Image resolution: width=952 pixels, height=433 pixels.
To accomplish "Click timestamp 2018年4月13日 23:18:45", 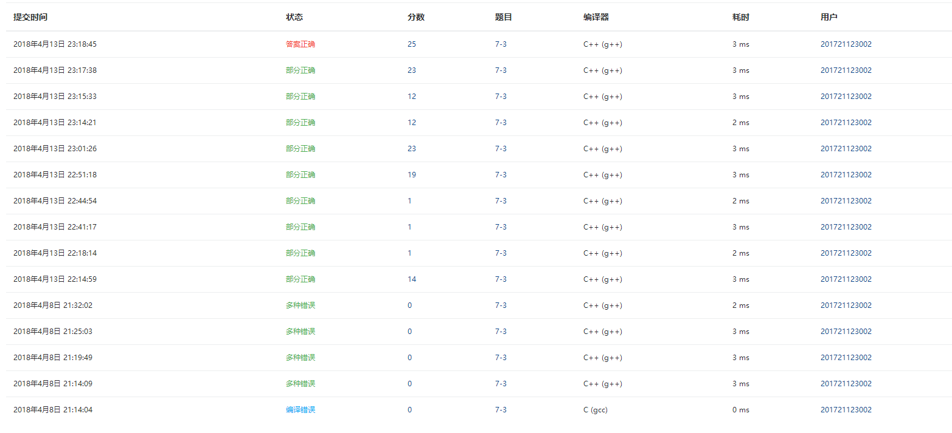I will tap(55, 44).
